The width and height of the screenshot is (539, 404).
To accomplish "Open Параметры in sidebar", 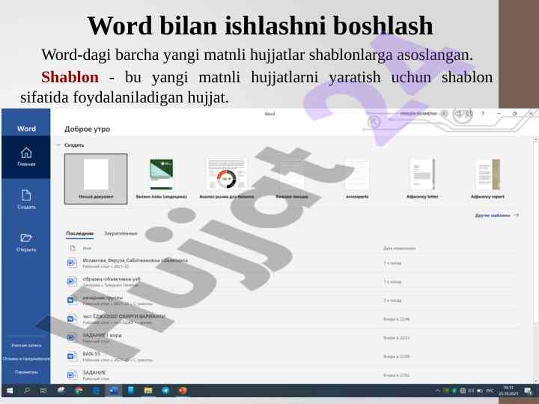I will pos(26,372).
